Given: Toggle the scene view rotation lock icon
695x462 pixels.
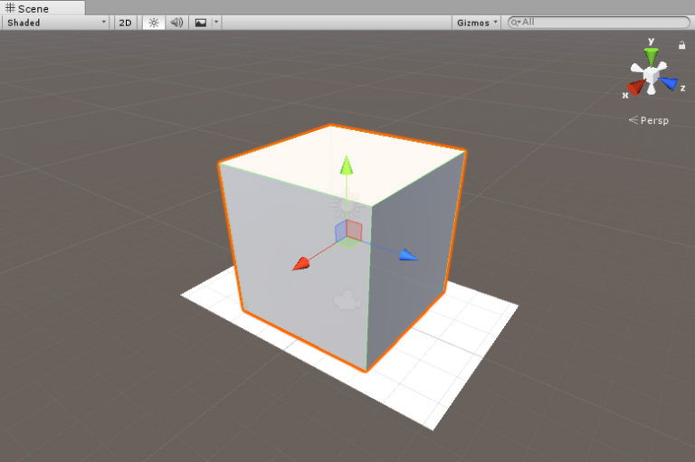Looking at the screenshot, I should (x=681, y=44).
